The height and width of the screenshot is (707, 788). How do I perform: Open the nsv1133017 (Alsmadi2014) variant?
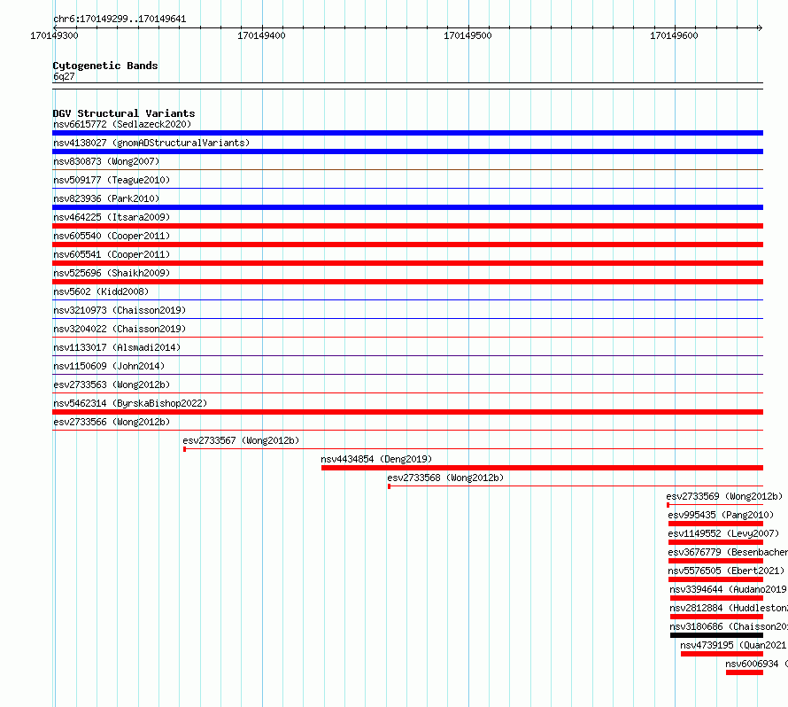(x=117, y=347)
